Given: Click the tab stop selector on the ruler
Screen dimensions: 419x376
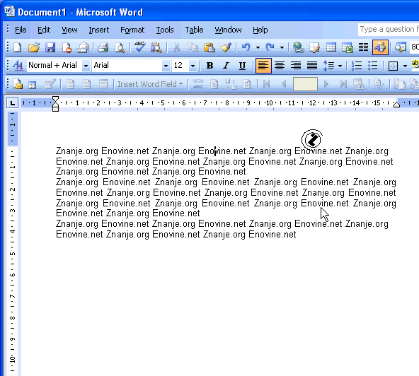Looking at the screenshot, I should click(x=12, y=102).
